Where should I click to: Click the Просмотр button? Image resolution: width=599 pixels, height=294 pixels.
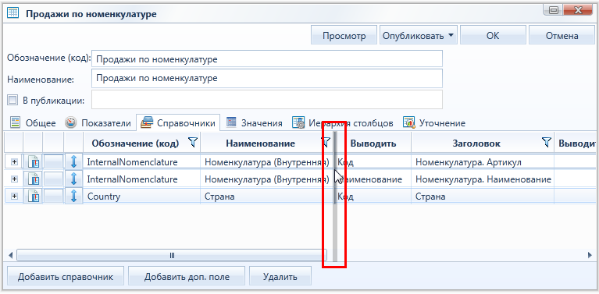(x=344, y=36)
